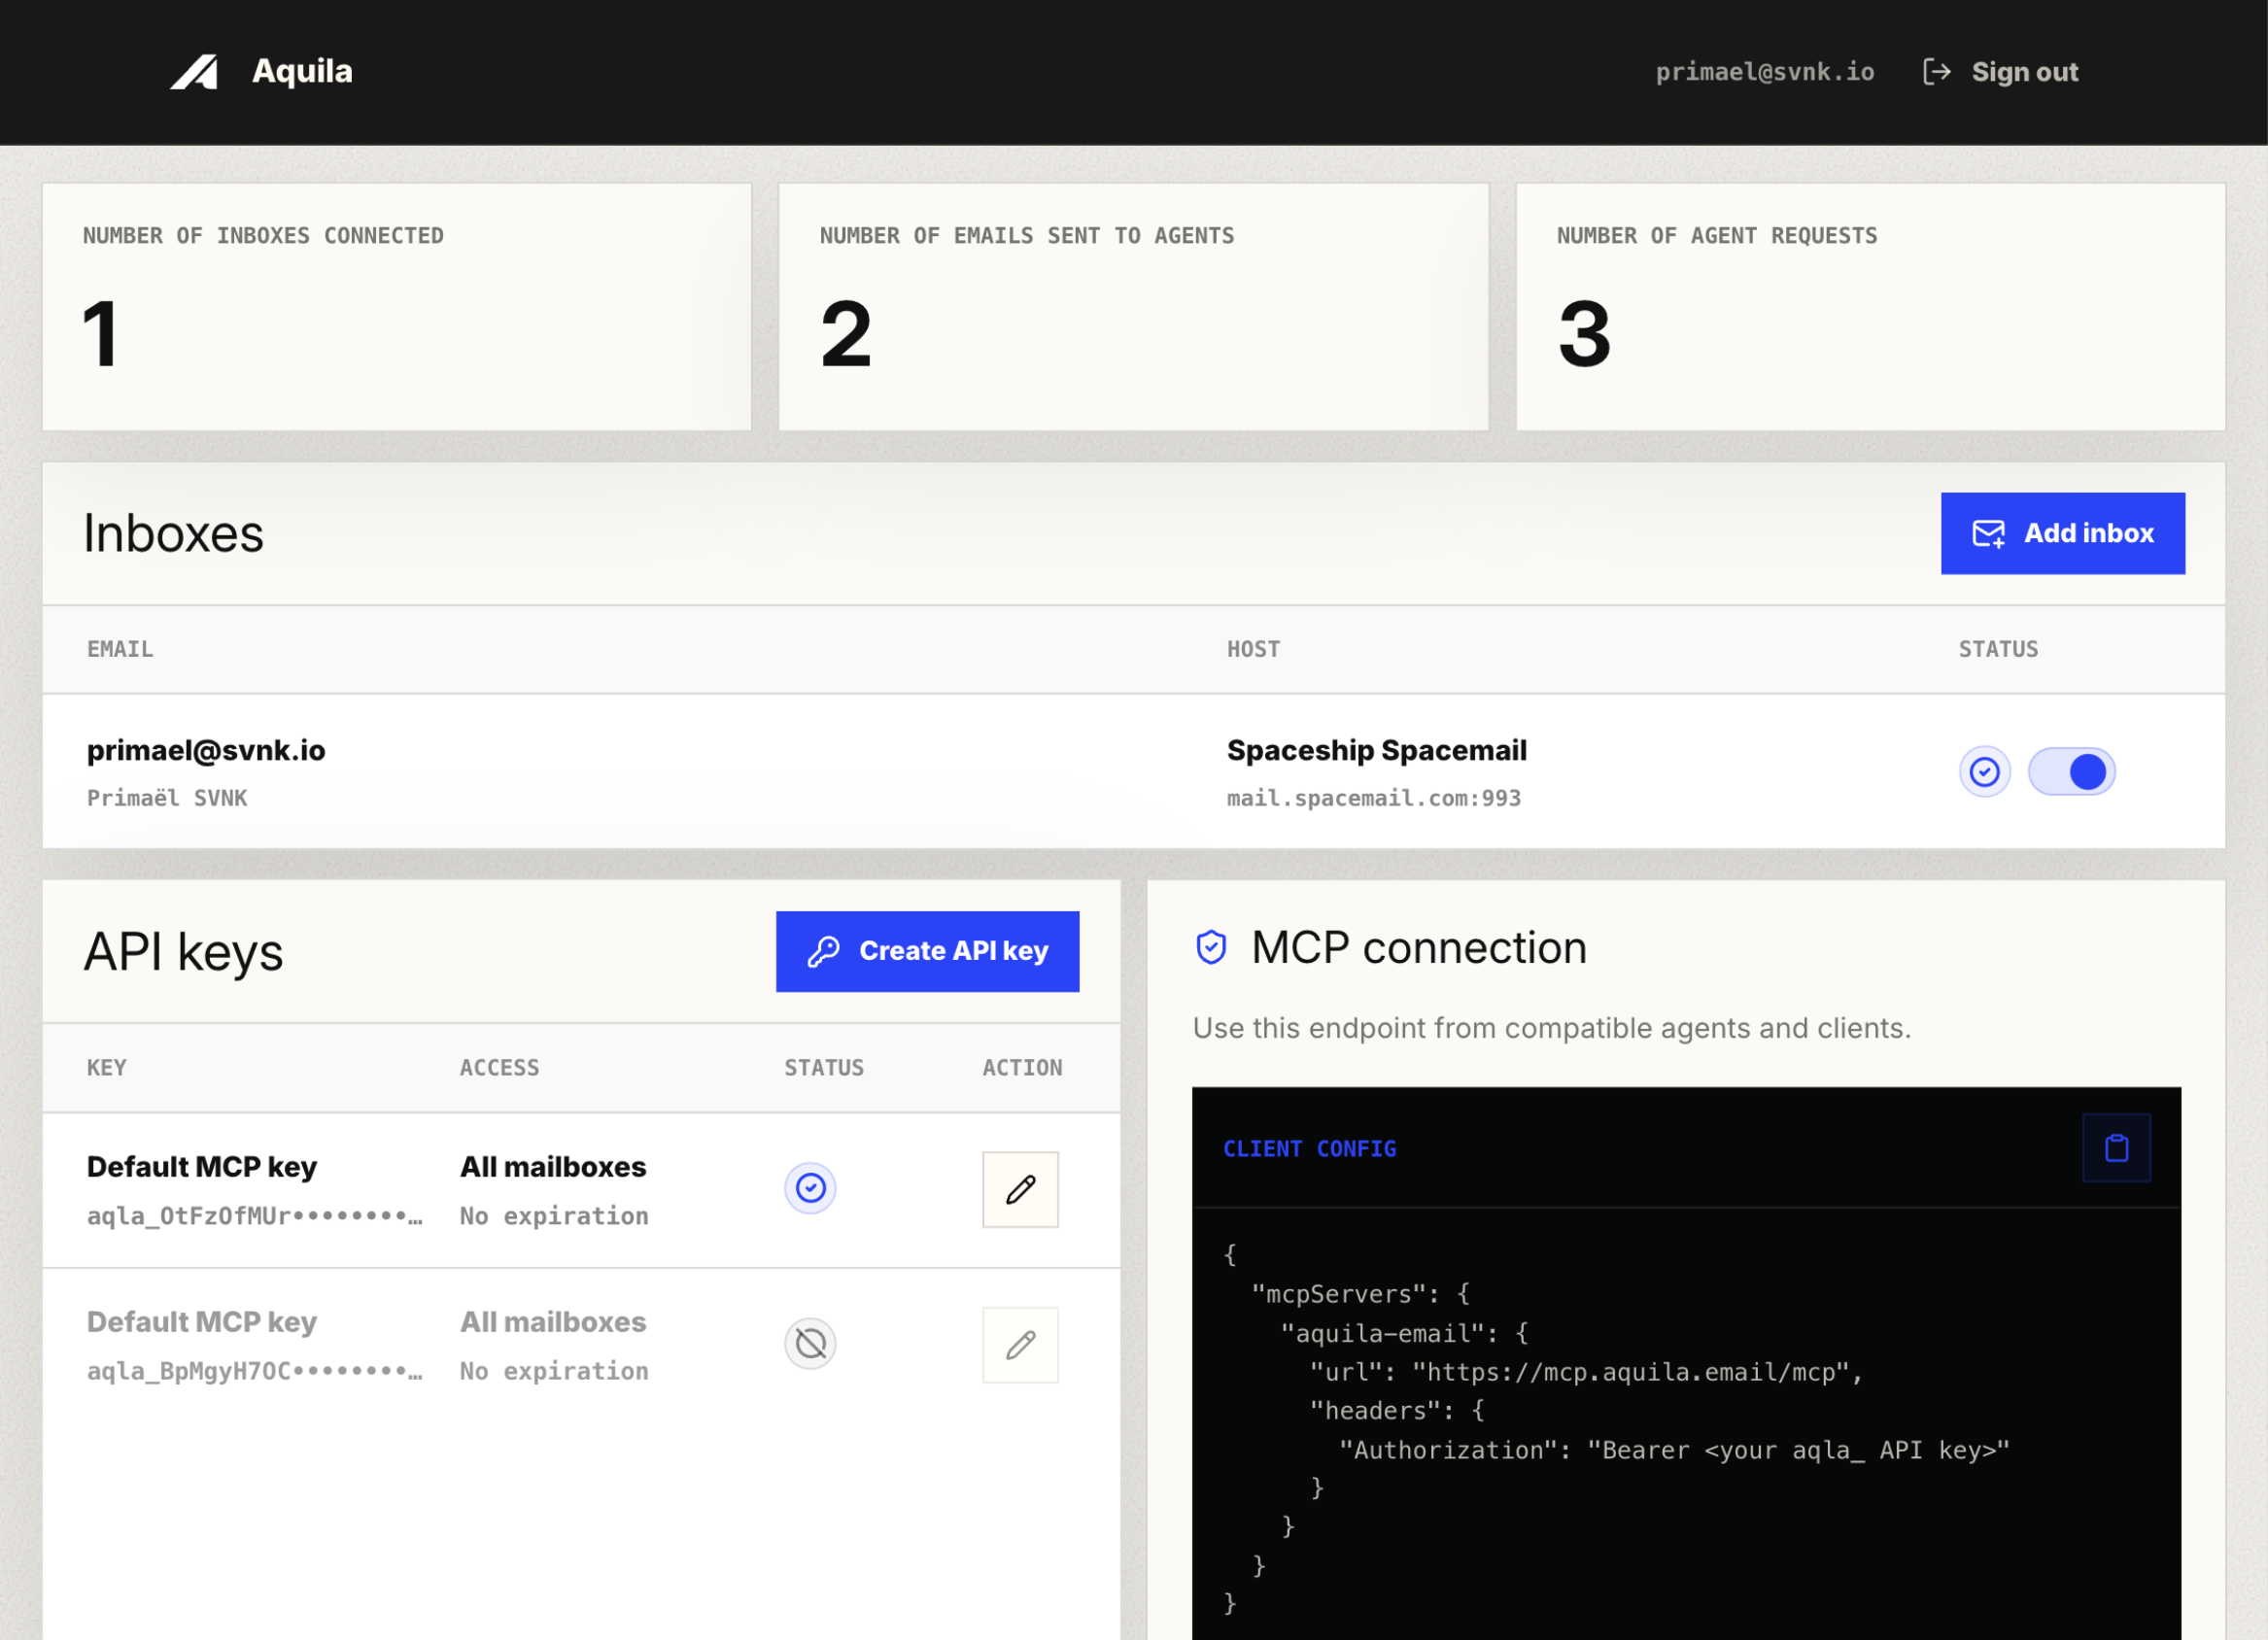Click the Inboxes section heading

(174, 534)
